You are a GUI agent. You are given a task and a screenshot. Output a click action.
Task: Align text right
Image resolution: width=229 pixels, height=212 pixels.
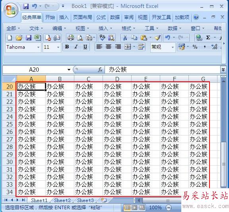click(118, 47)
